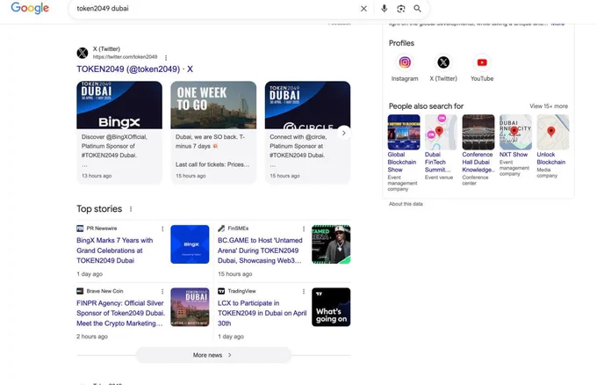The height and width of the screenshot is (385, 597).
Task: Read BingX Marks 7 Years story
Action: [115, 251]
